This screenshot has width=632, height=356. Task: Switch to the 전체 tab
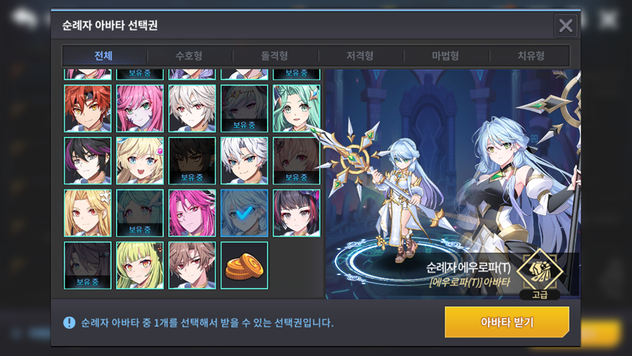click(x=104, y=56)
